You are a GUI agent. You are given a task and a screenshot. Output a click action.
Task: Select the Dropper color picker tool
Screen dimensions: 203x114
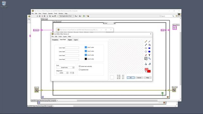point(146,45)
